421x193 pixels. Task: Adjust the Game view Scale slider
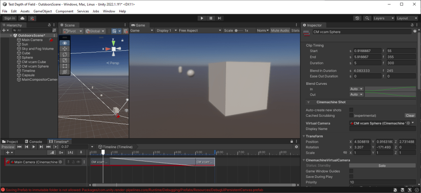coord(238,31)
